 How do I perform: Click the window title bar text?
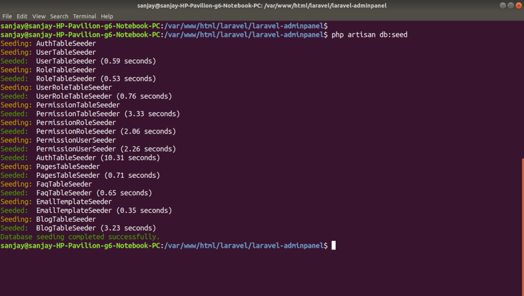pos(262,5)
